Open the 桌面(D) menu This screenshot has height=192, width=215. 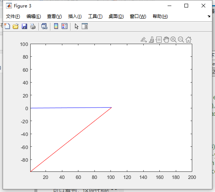[x=116, y=16]
